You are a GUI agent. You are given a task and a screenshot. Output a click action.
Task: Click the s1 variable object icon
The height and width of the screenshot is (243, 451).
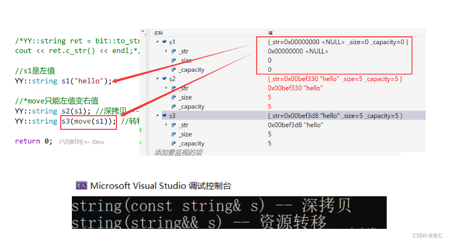(x=165, y=41)
